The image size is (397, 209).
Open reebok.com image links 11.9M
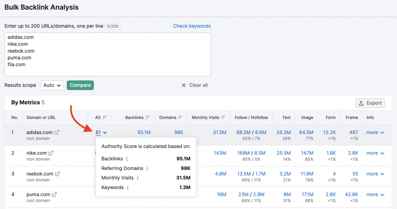(307, 174)
